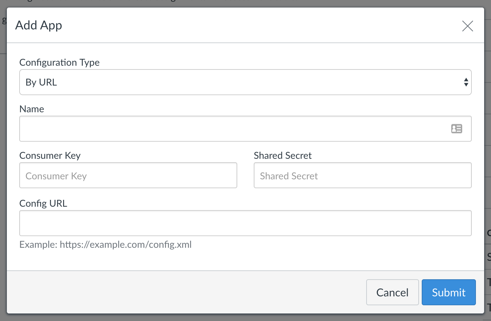Click the Shared Secret label text
Image resolution: width=491 pixels, height=321 pixels.
point(283,155)
